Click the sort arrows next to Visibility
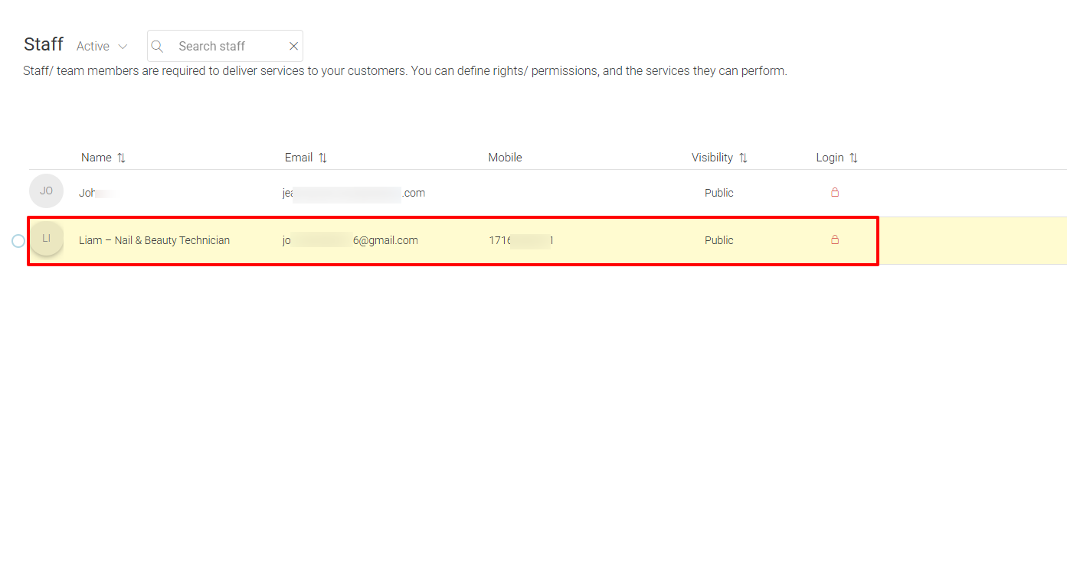The height and width of the screenshot is (583, 1067). tap(743, 158)
